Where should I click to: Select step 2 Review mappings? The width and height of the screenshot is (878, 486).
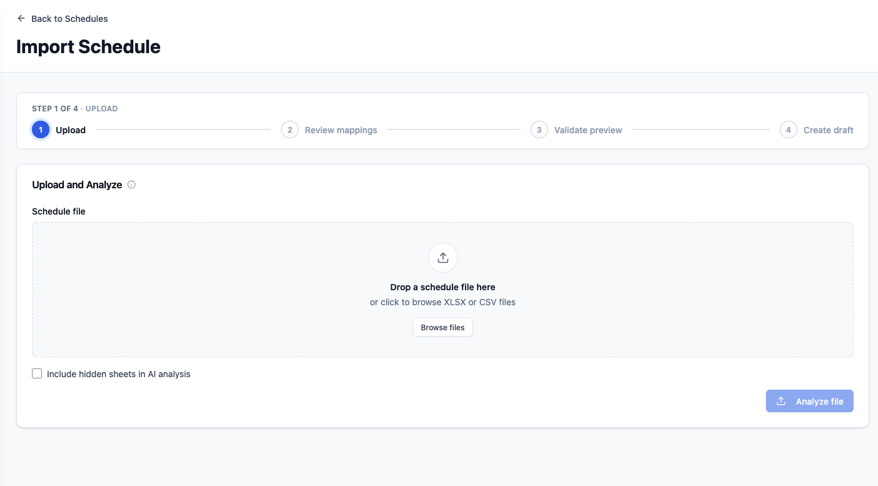click(x=329, y=130)
